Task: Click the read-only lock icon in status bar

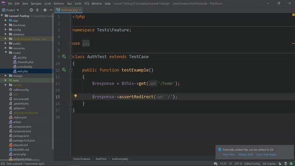Action: click(280, 164)
